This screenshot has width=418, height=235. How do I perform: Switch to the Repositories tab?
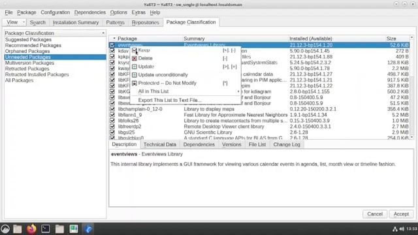click(x=145, y=23)
